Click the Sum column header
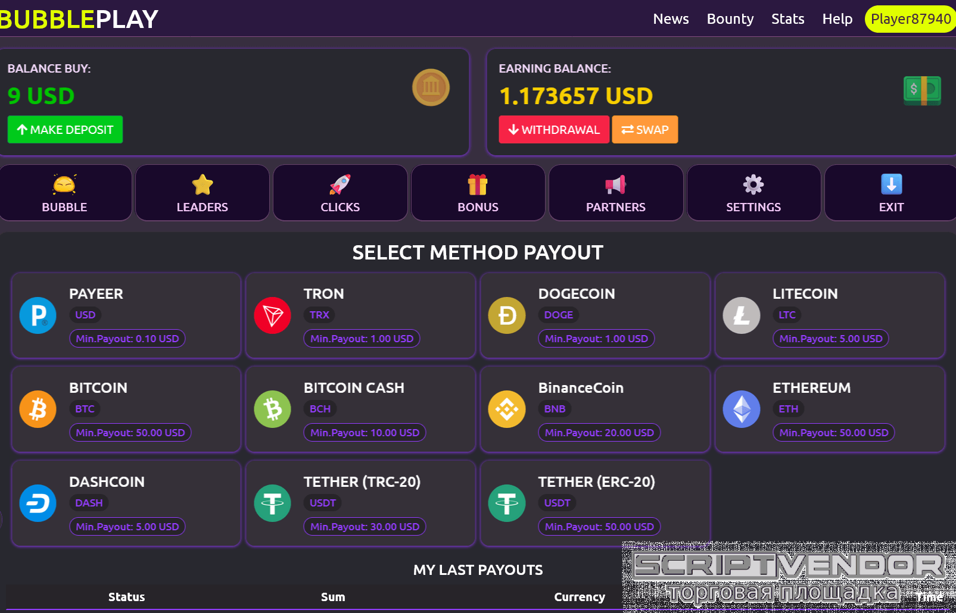 (x=333, y=597)
